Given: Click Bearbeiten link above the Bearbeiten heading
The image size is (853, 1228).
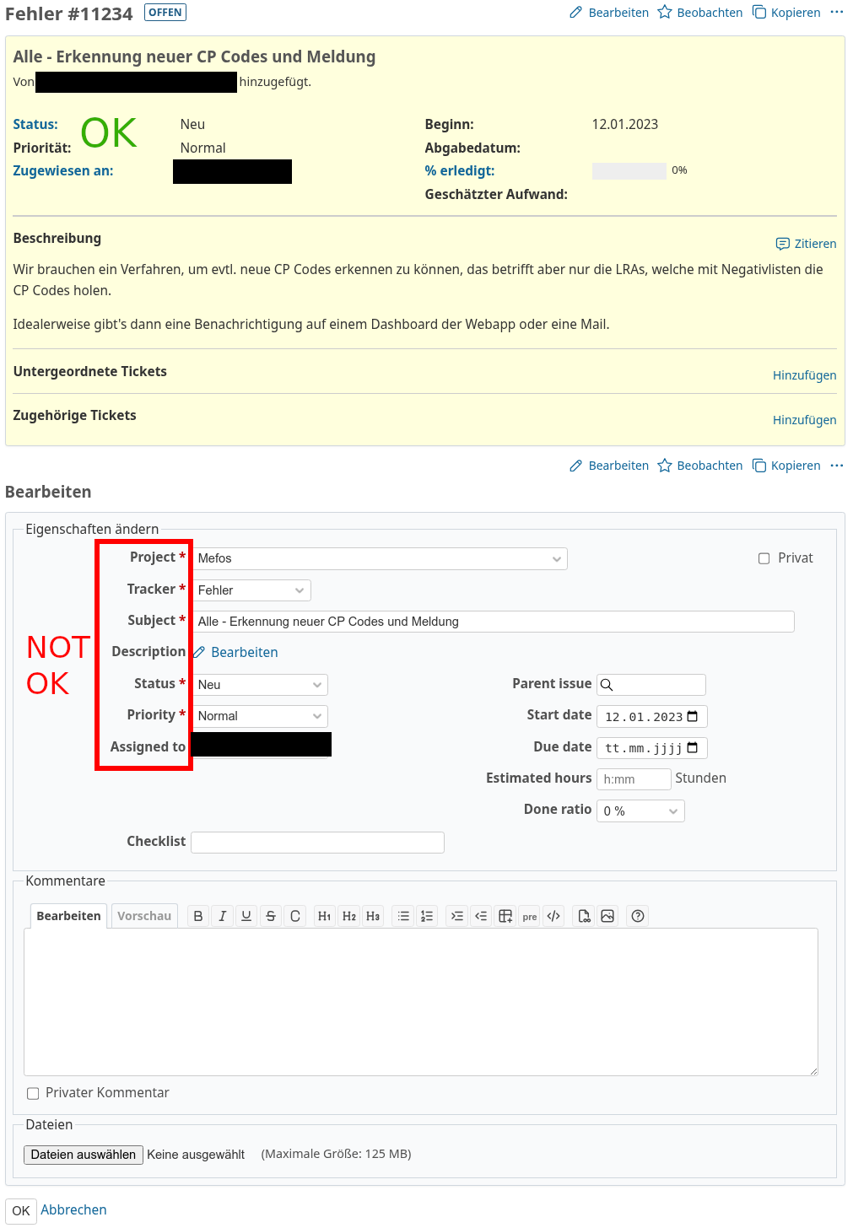Looking at the screenshot, I should 609,466.
